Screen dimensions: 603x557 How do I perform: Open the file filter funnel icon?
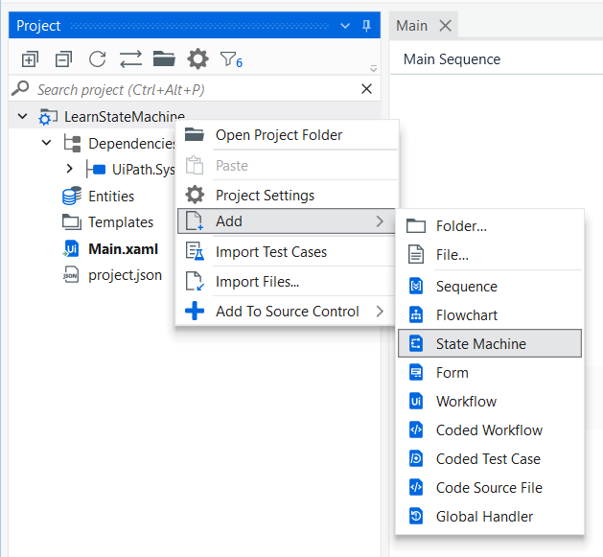click(x=231, y=59)
